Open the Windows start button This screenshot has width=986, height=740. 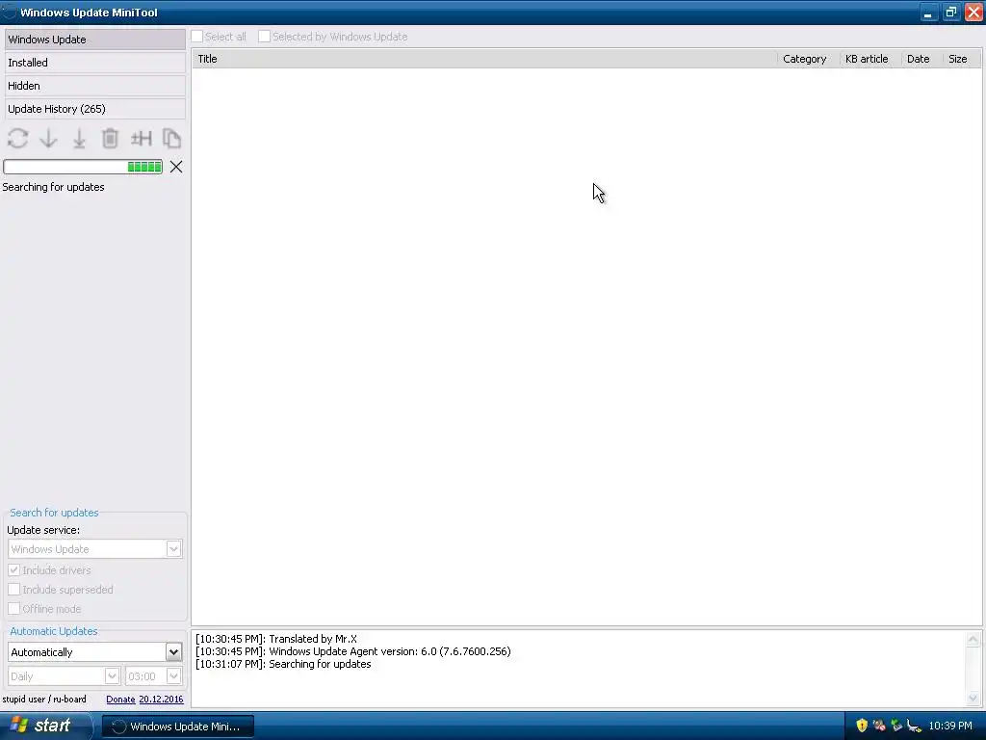click(x=45, y=726)
